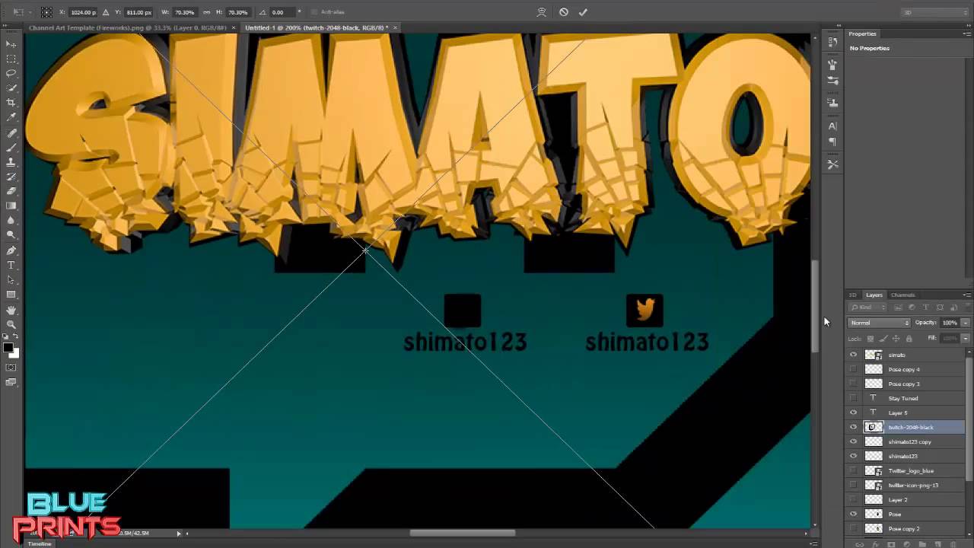The image size is (974, 548).
Task: Select the Quick Selection tool
Action: coord(11,88)
